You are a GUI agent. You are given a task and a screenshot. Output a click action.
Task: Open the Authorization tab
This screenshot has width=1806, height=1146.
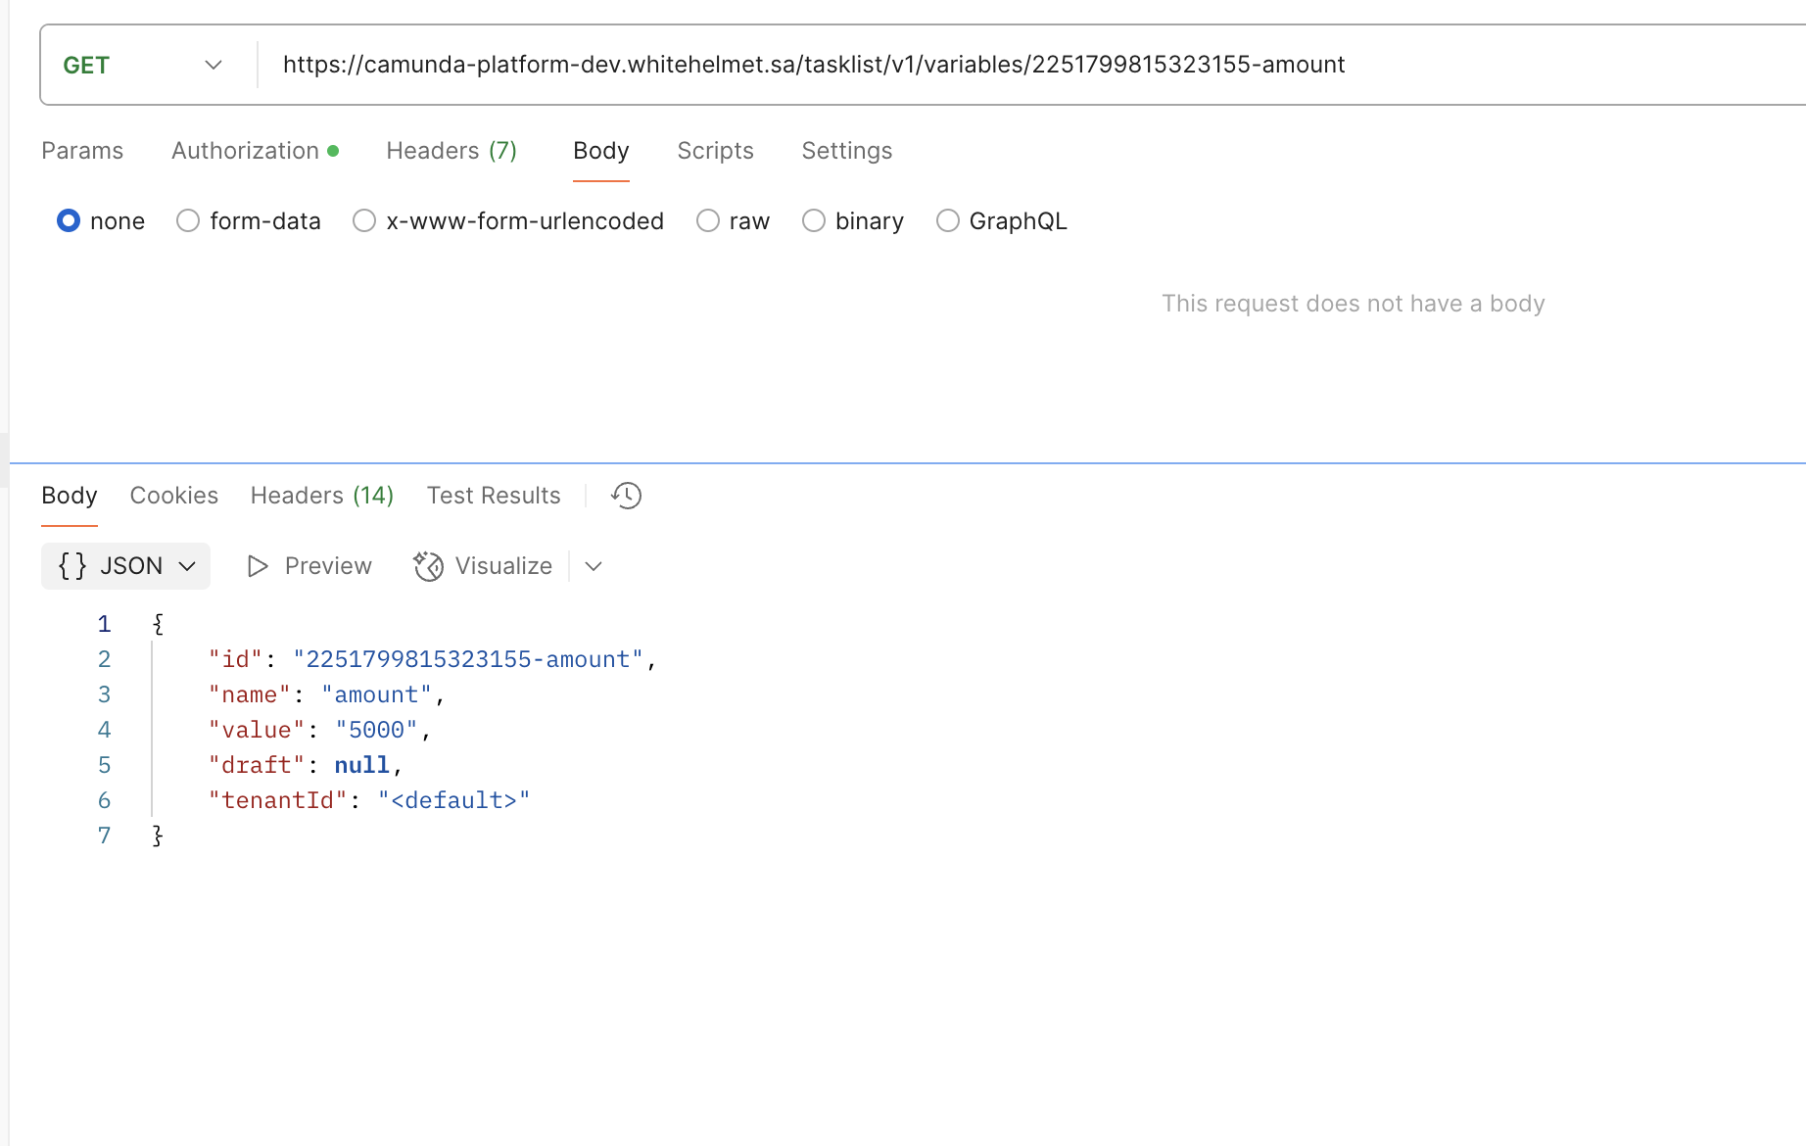pos(255,151)
